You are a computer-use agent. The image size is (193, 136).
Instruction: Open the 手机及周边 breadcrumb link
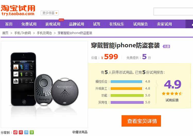[44, 33]
